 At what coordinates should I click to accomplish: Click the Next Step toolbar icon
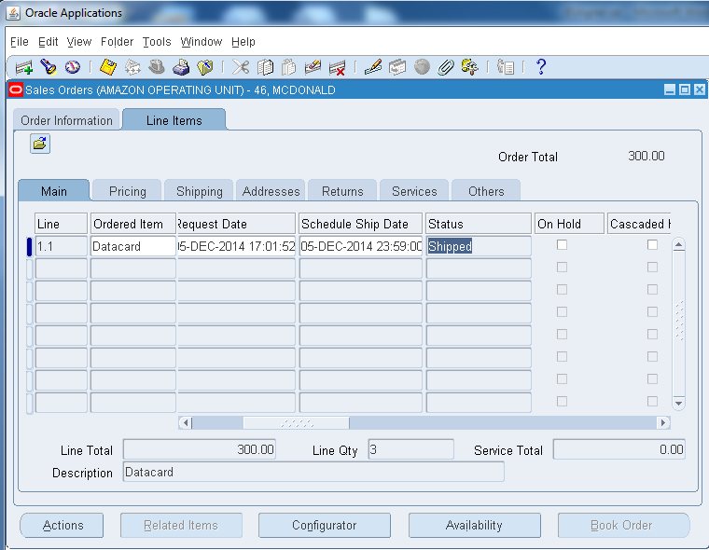[x=132, y=67]
